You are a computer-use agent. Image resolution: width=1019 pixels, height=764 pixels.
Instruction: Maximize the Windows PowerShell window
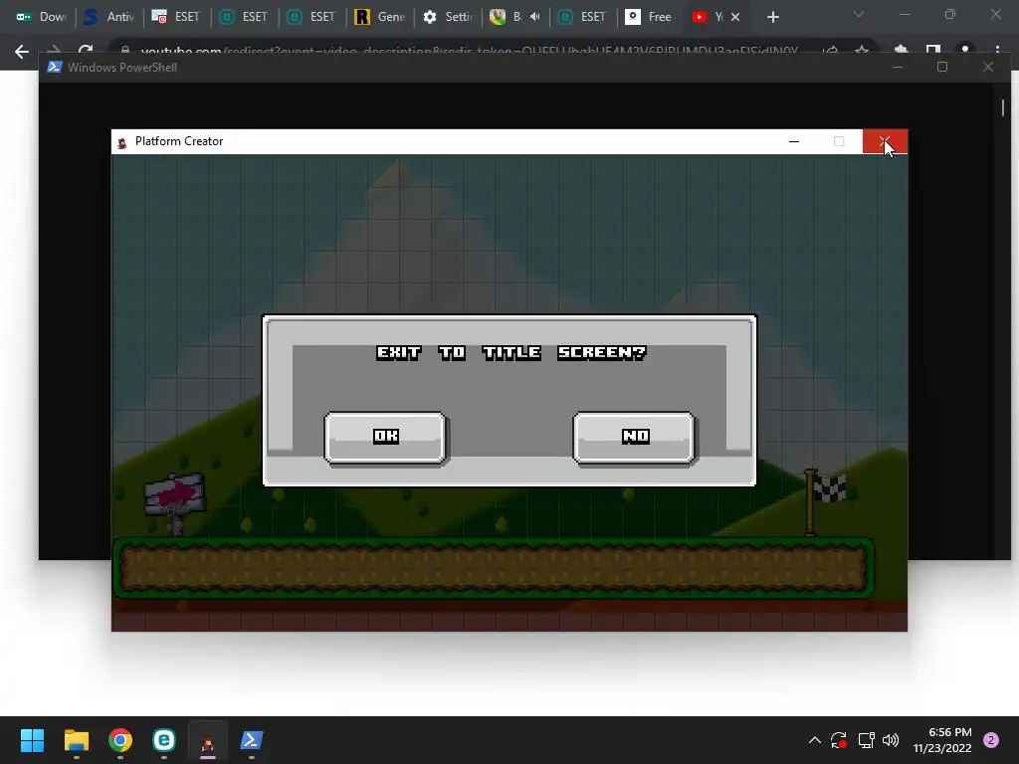(942, 67)
